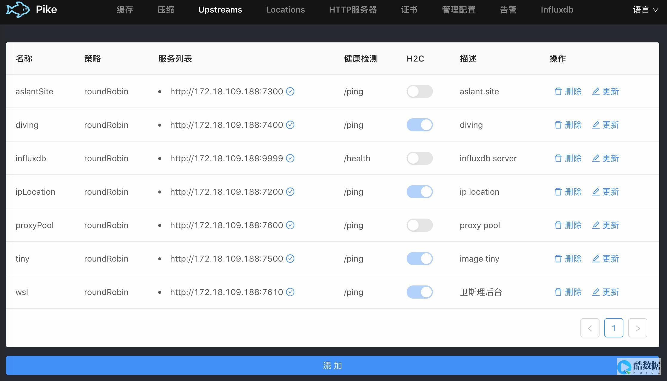Disable H2C for diving
The image size is (667, 381).
coord(419,125)
